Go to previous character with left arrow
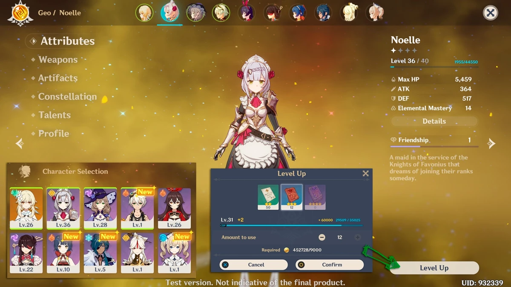The width and height of the screenshot is (511, 287). coord(20,143)
